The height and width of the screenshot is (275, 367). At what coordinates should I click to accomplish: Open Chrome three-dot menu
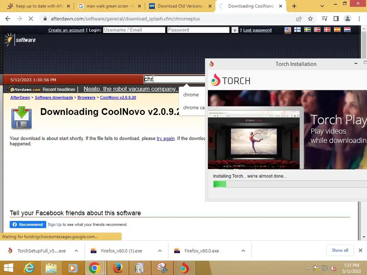pos(359,19)
